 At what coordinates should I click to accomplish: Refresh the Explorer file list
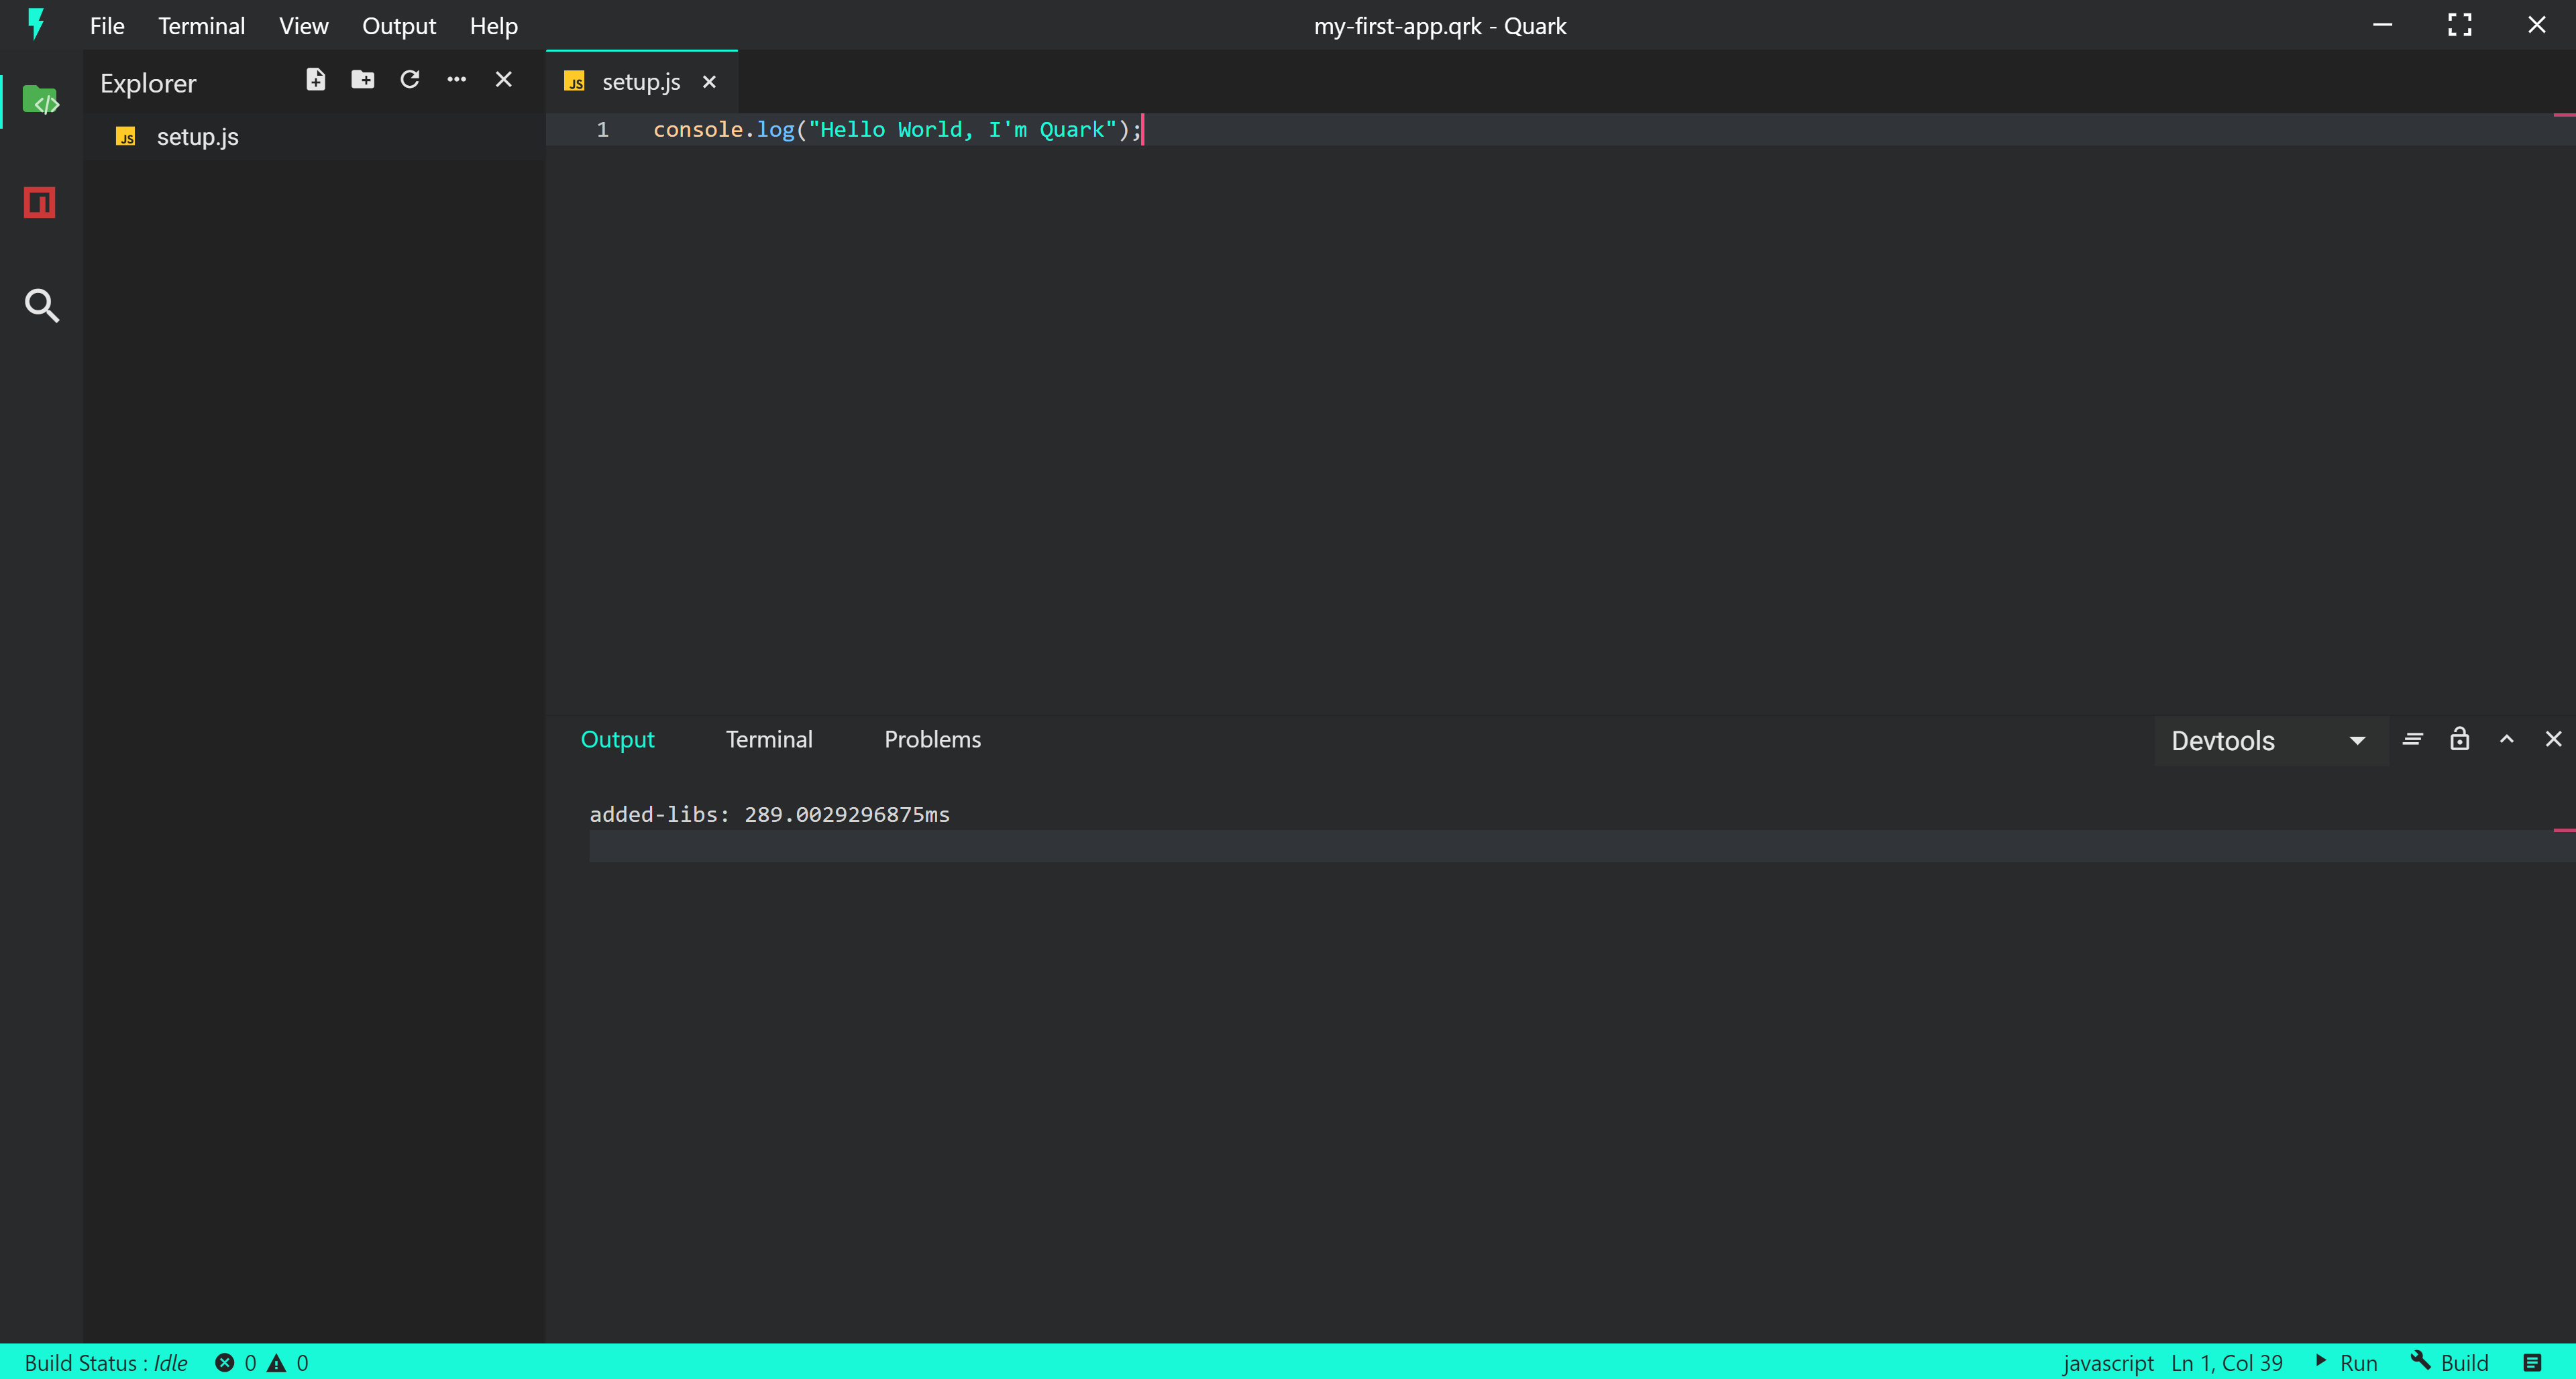coord(410,80)
